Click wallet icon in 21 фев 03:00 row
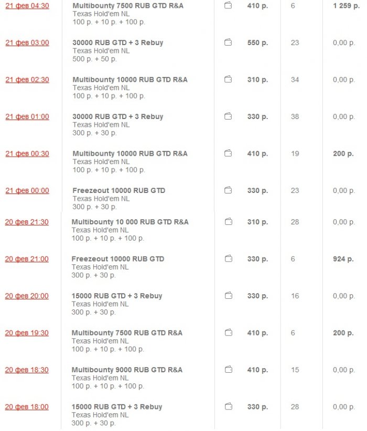Image resolution: width=367 pixels, height=431 pixels. [228, 43]
